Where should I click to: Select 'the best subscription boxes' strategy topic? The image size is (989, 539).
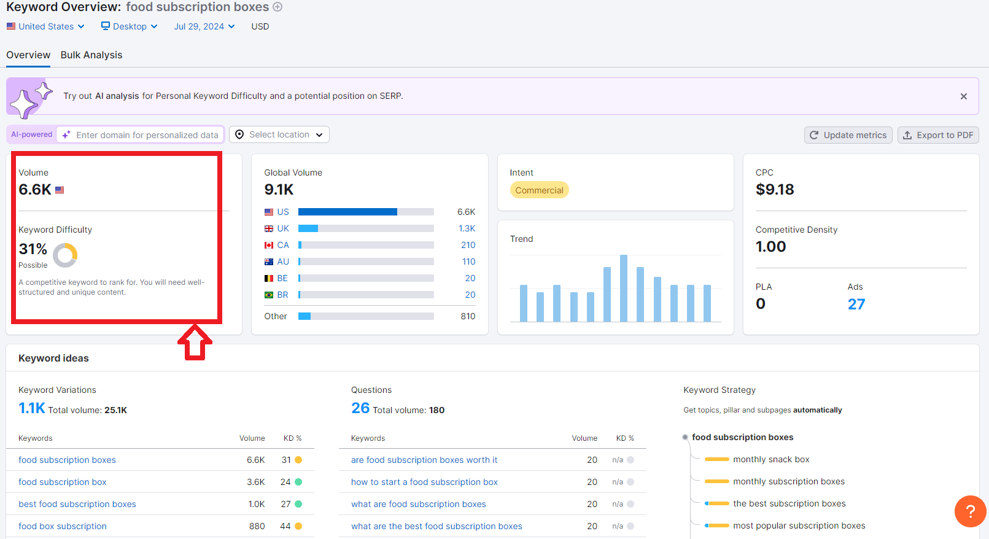tap(789, 503)
